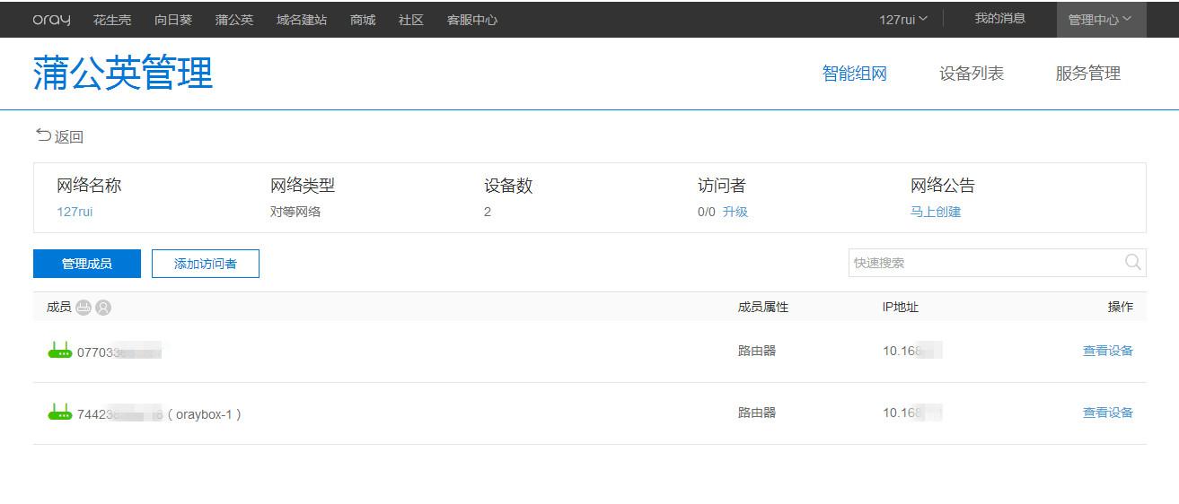The image size is (1179, 504).
Task: Click 路由器 attribute in 077033 row
Action: point(757,351)
